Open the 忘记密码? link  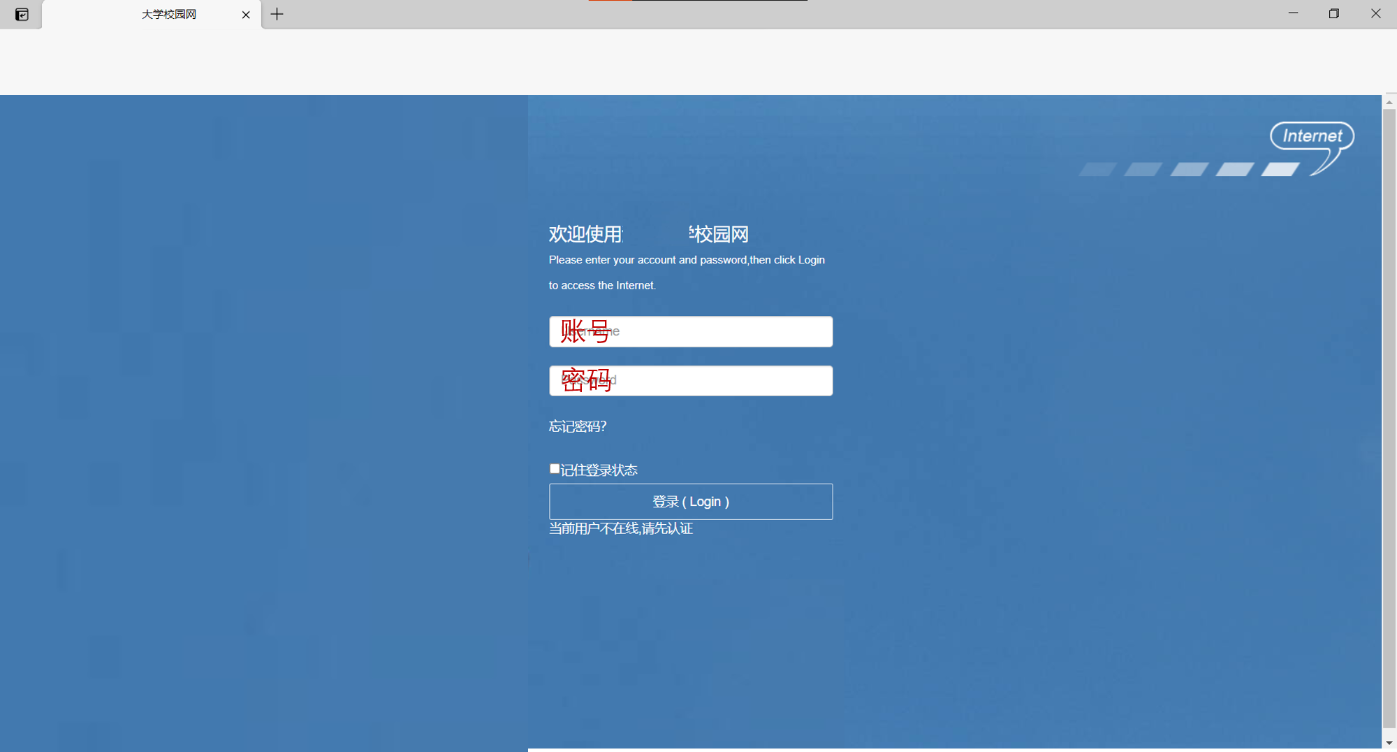pyautogui.click(x=578, y=426)
